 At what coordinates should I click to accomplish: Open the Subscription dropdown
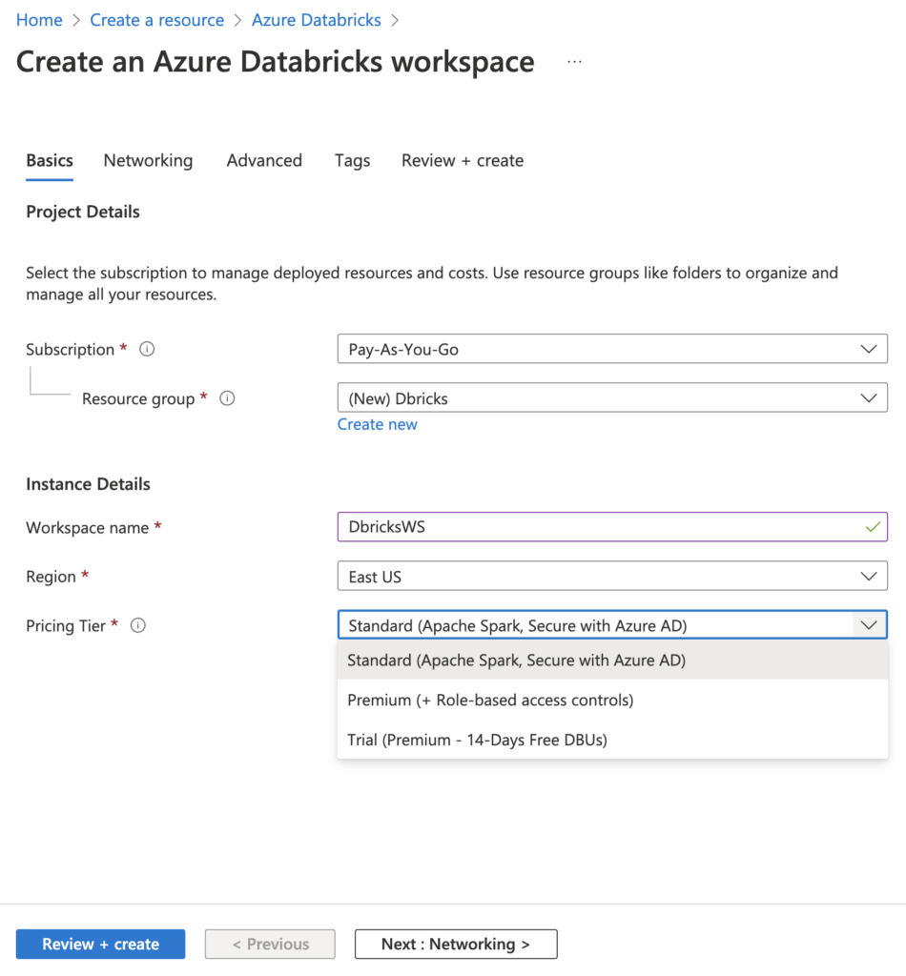pos(611,350)
